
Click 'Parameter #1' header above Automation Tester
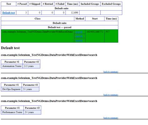coord(12,62)
